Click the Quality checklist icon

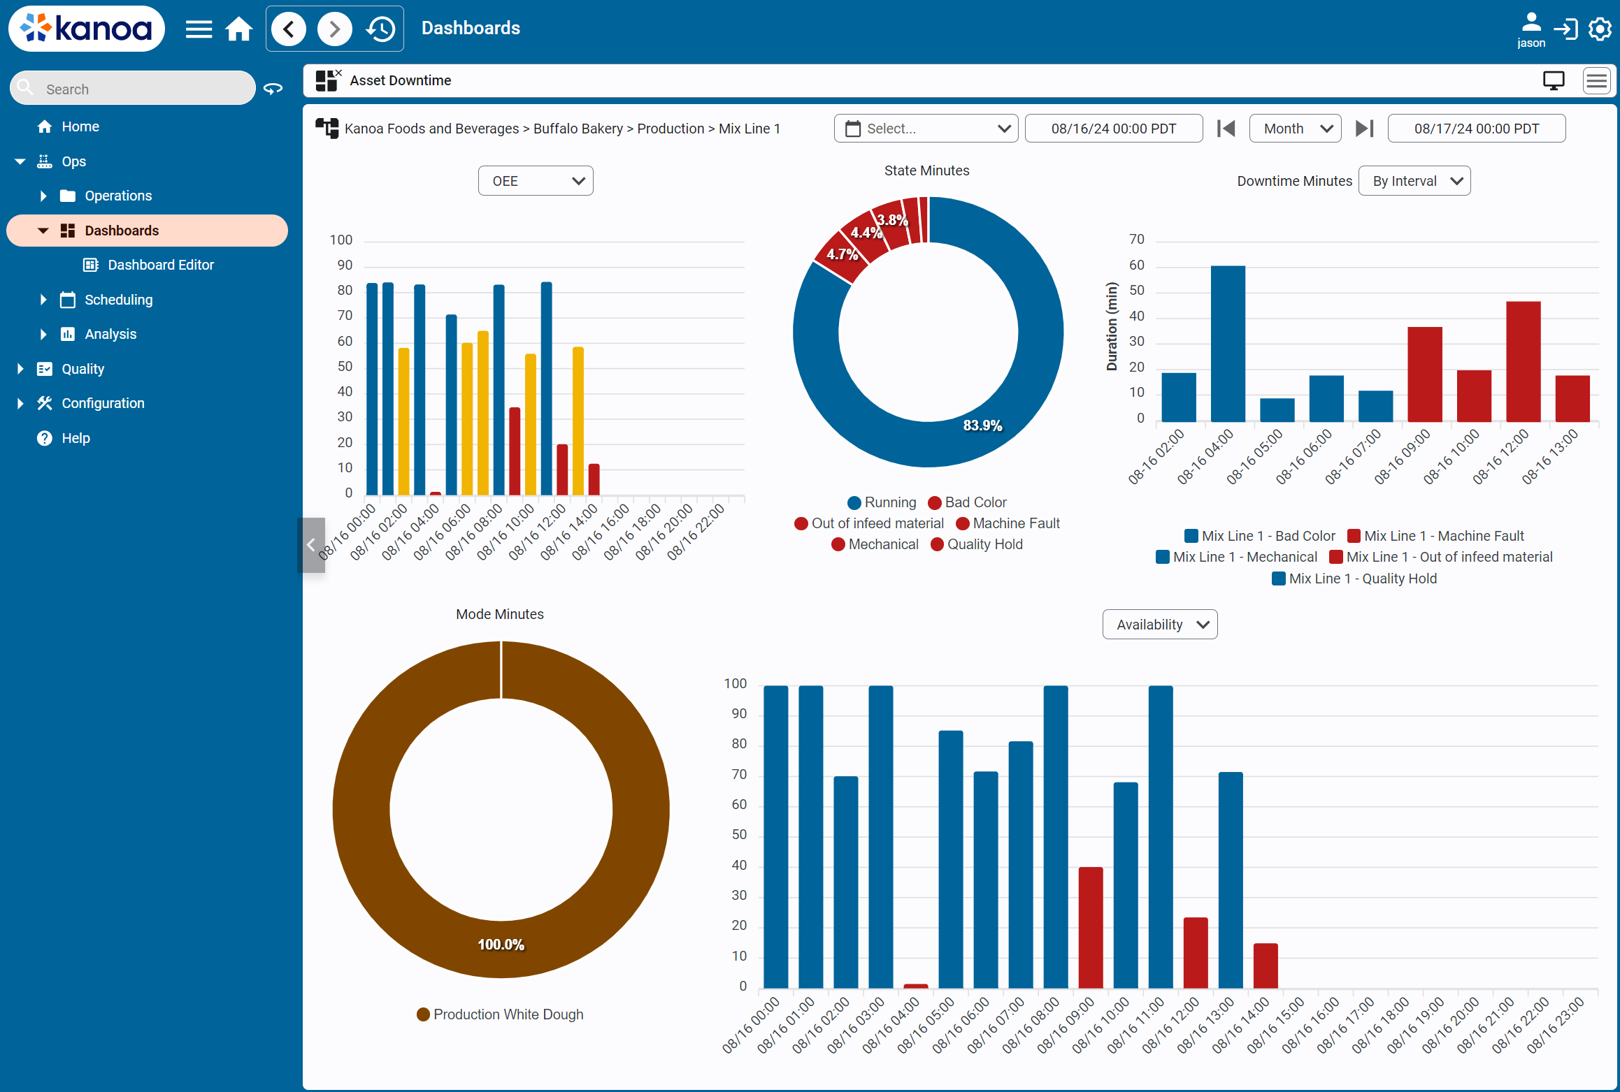tap(44, 369)
